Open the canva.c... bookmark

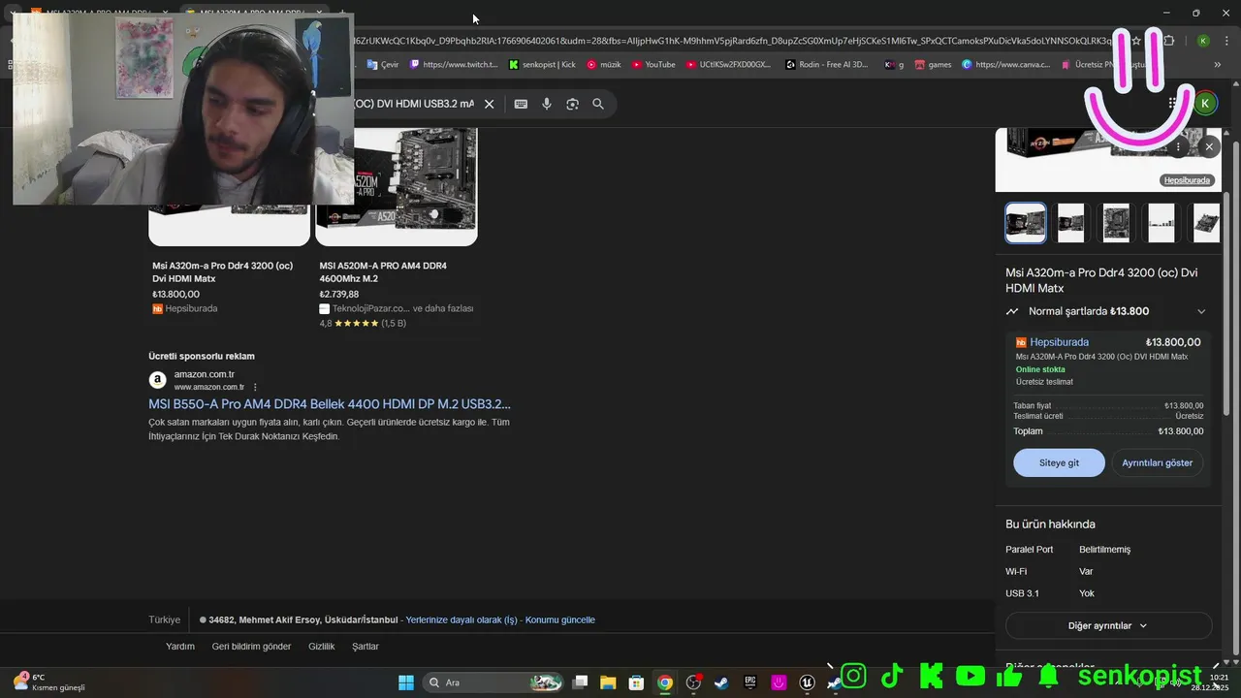coord(1006,65)
